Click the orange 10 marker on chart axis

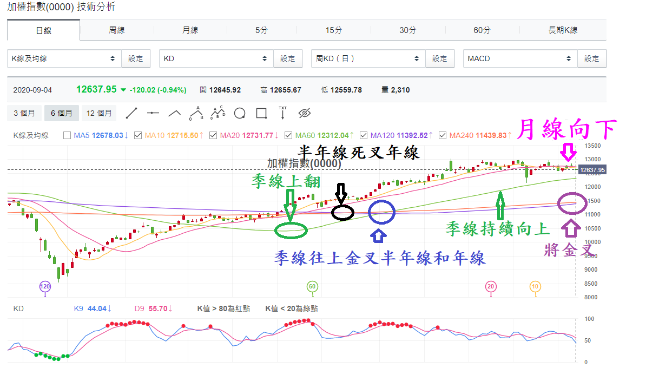pyautogui.click(x=535, y=286)
